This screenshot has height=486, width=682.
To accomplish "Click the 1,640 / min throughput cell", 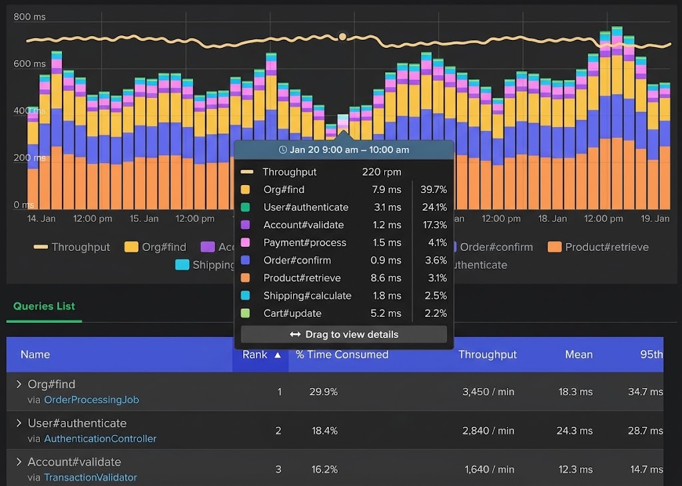I will 490,469.
